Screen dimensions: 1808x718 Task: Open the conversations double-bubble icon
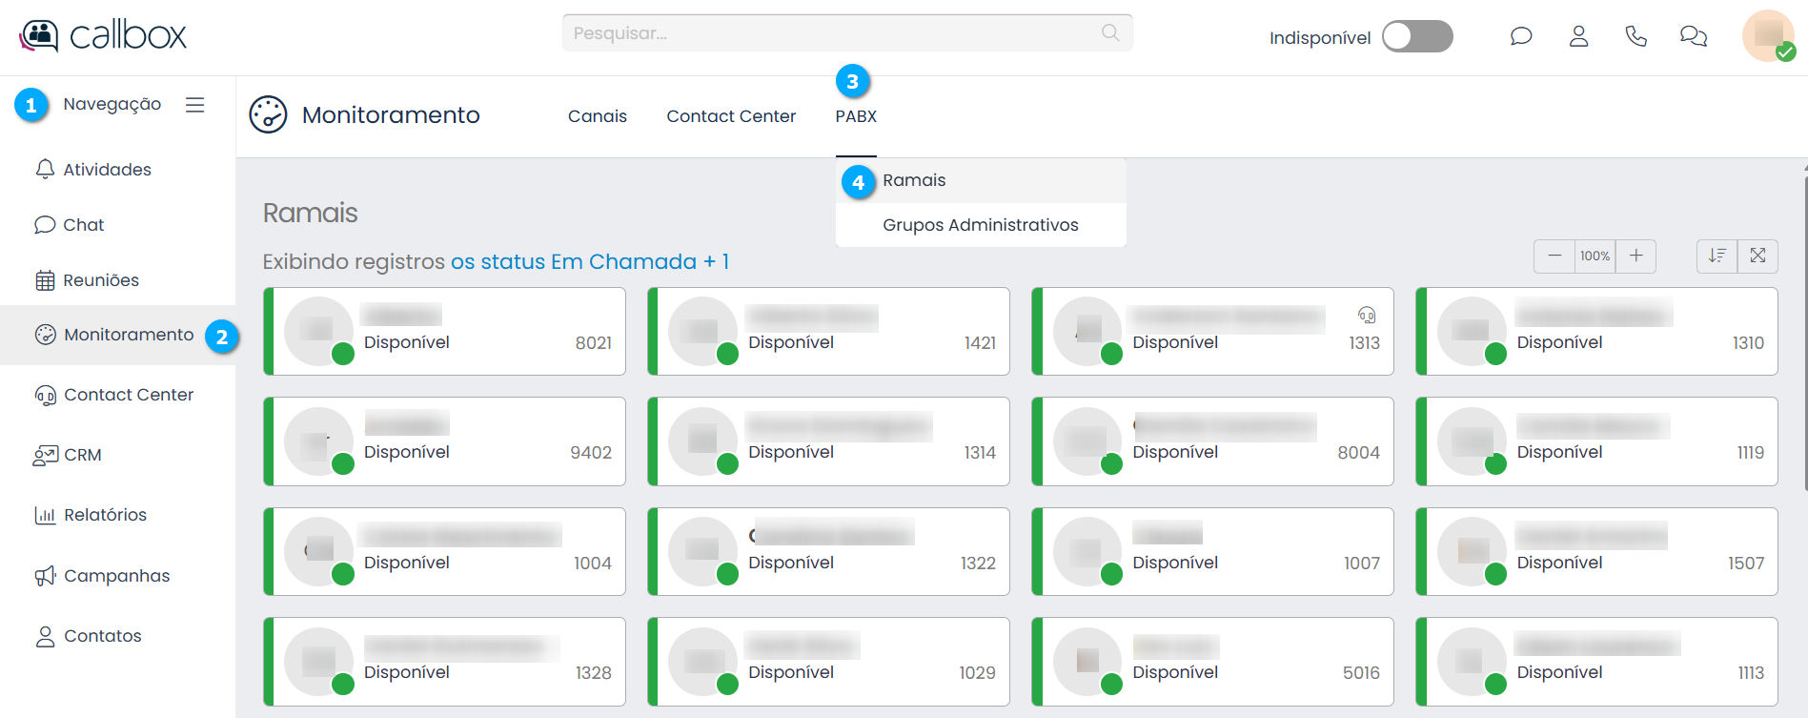pyautogui.click(x=1693, y=36)
